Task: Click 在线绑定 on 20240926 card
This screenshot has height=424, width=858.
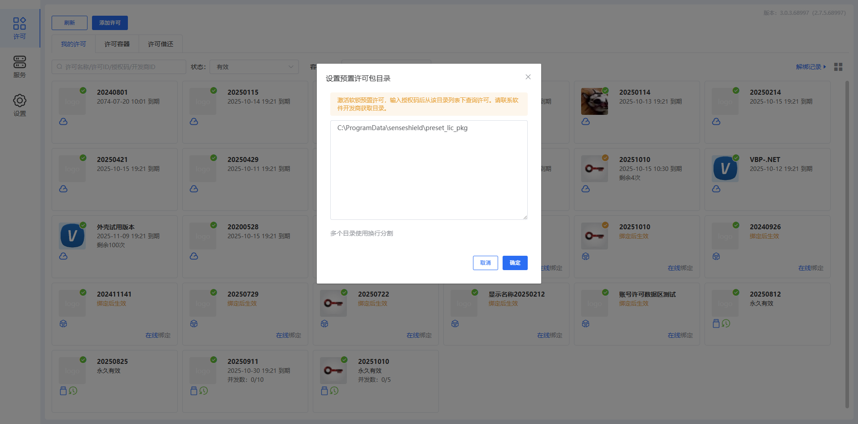Action: [811, 268]
